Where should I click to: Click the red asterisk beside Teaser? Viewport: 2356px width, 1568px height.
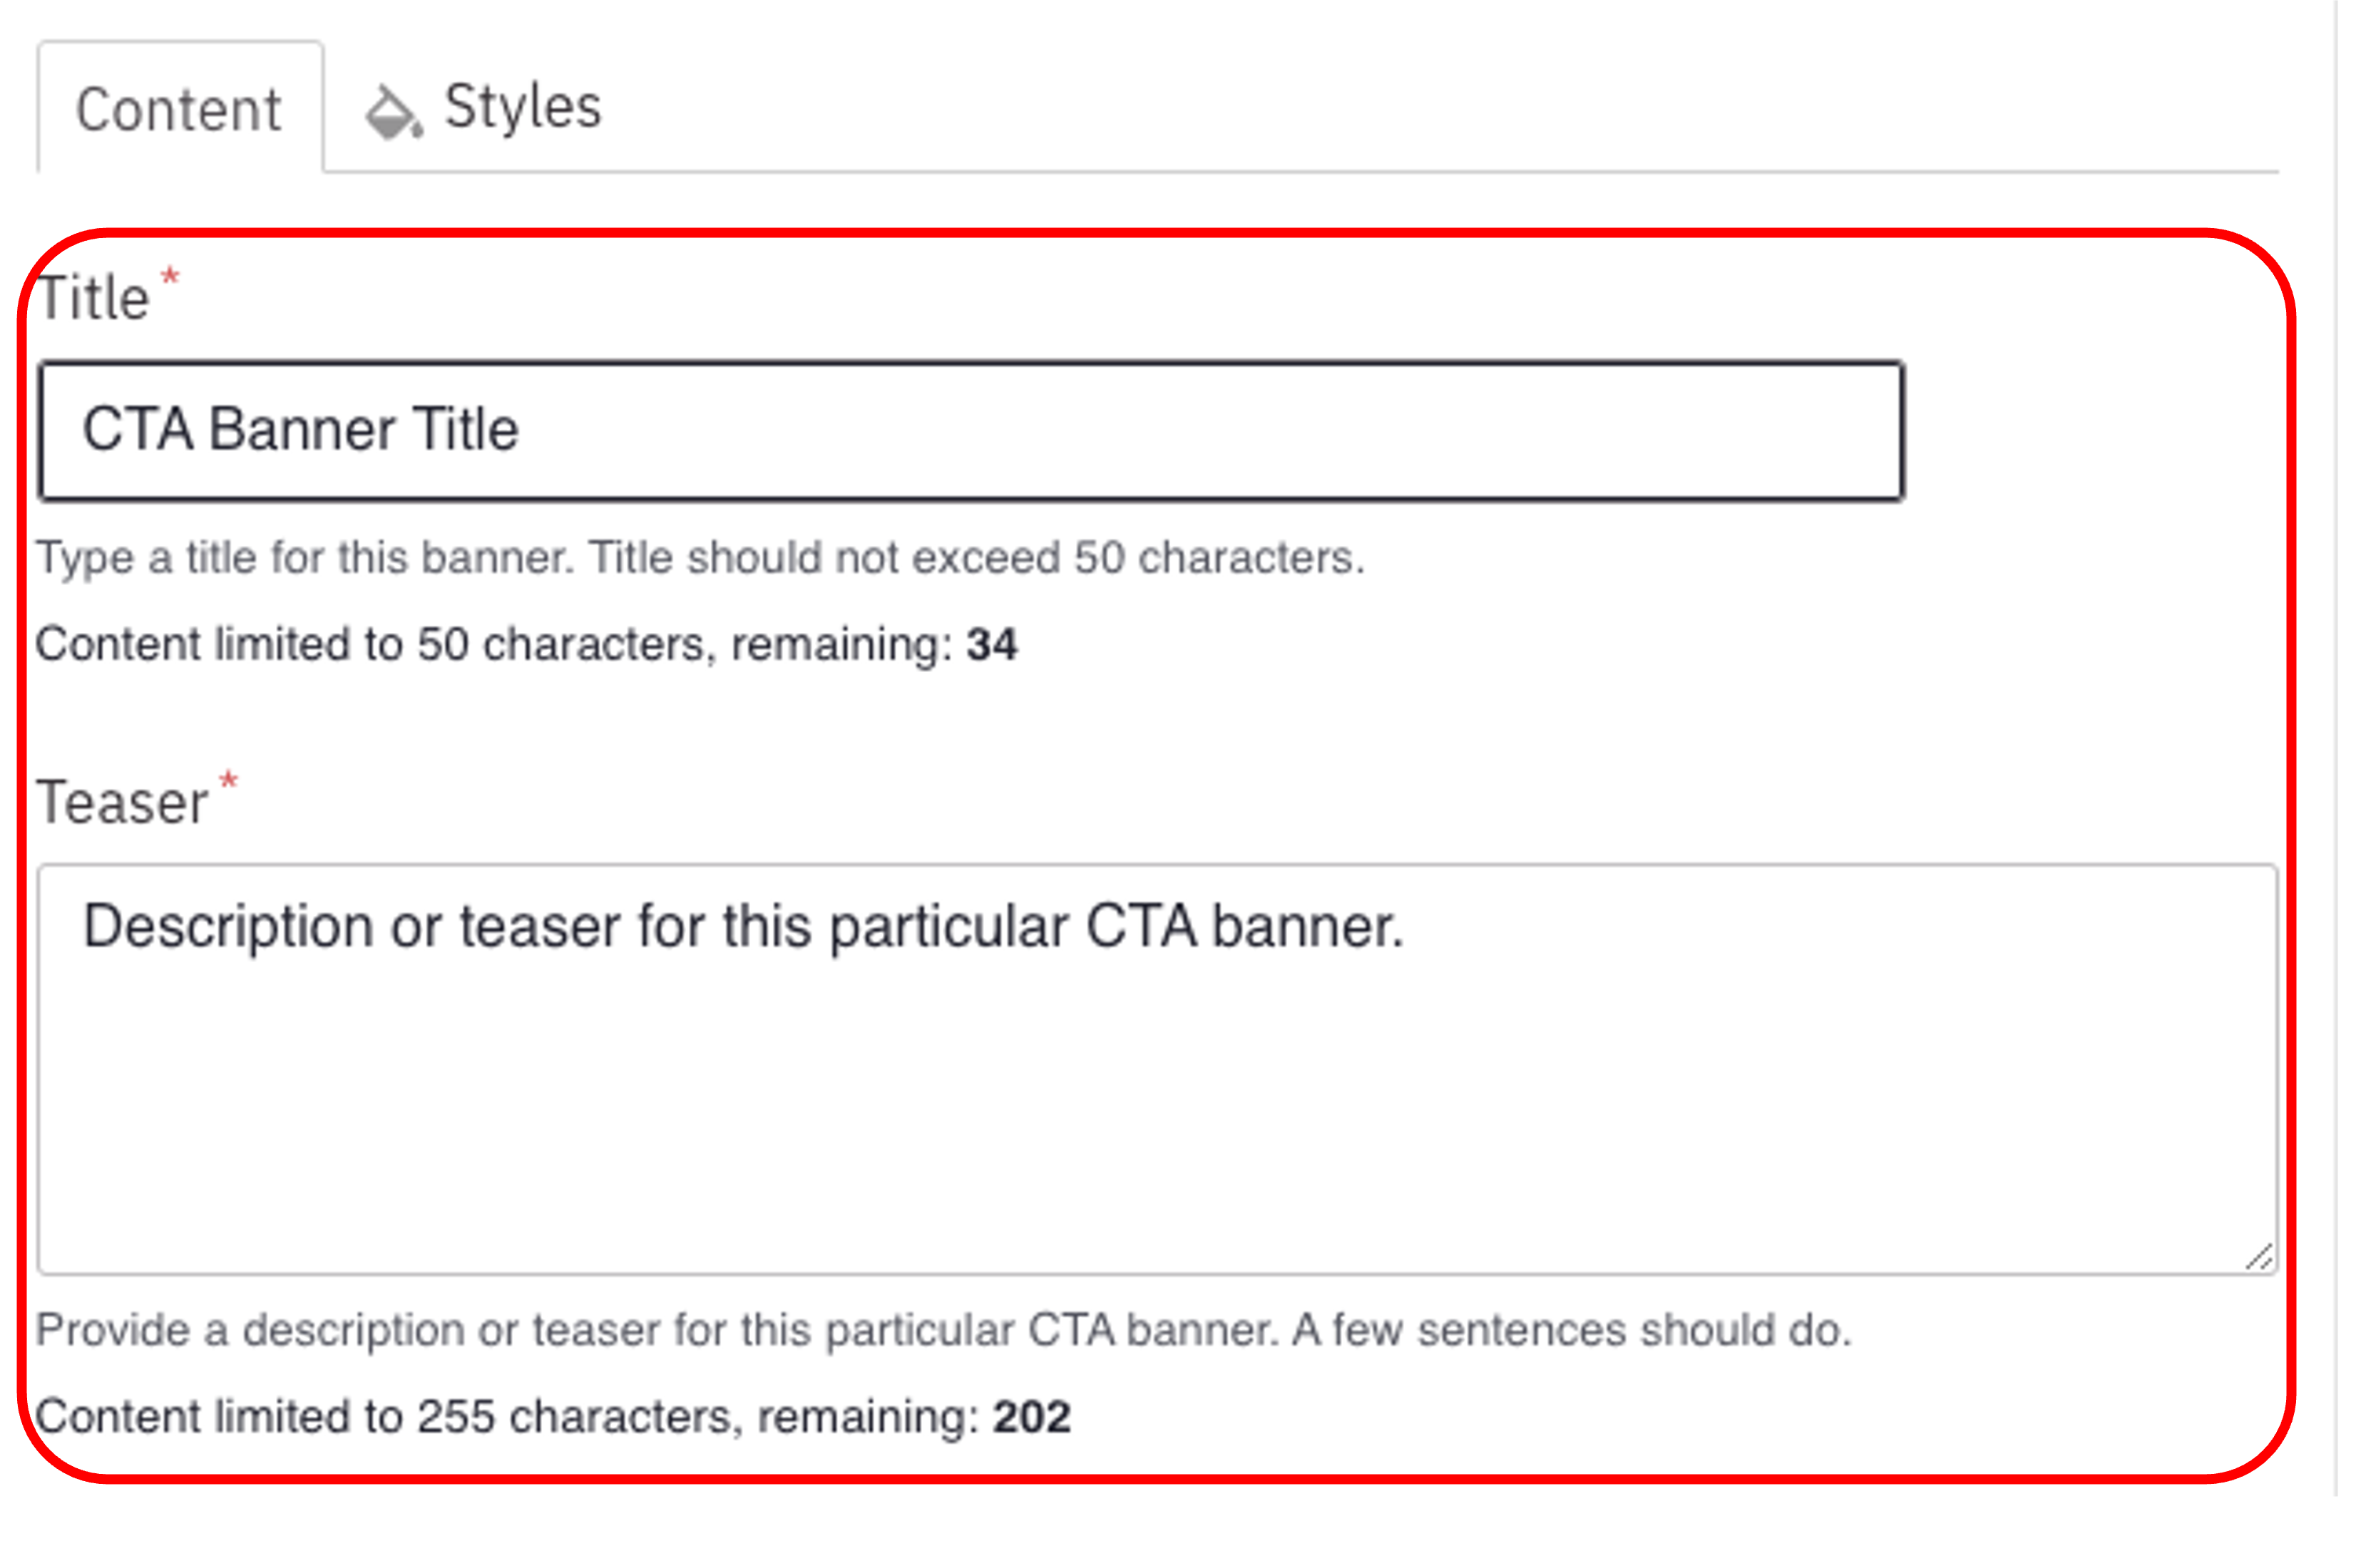[x=229, y=781]
